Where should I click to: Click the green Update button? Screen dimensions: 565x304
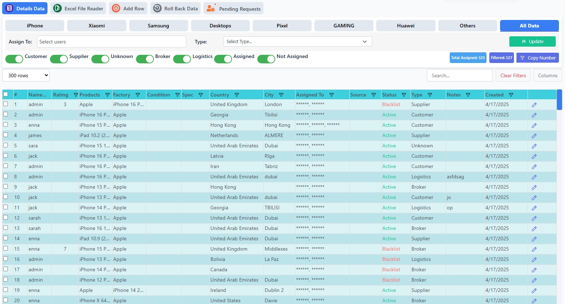532,42
